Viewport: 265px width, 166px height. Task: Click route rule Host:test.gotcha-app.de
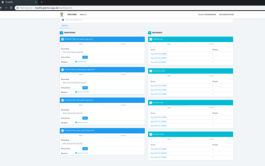(73, 52)
